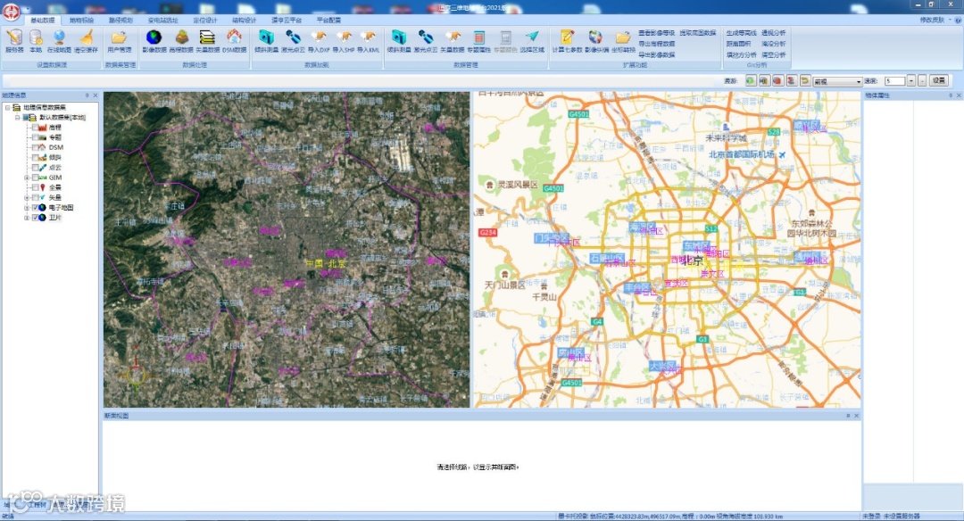964x521 pixels.
Task: Open the 前视 view direction dropdown
Action: [x=837, y=81]
